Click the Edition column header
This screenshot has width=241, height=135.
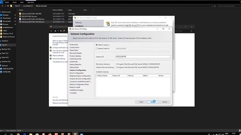pos(145,76)
